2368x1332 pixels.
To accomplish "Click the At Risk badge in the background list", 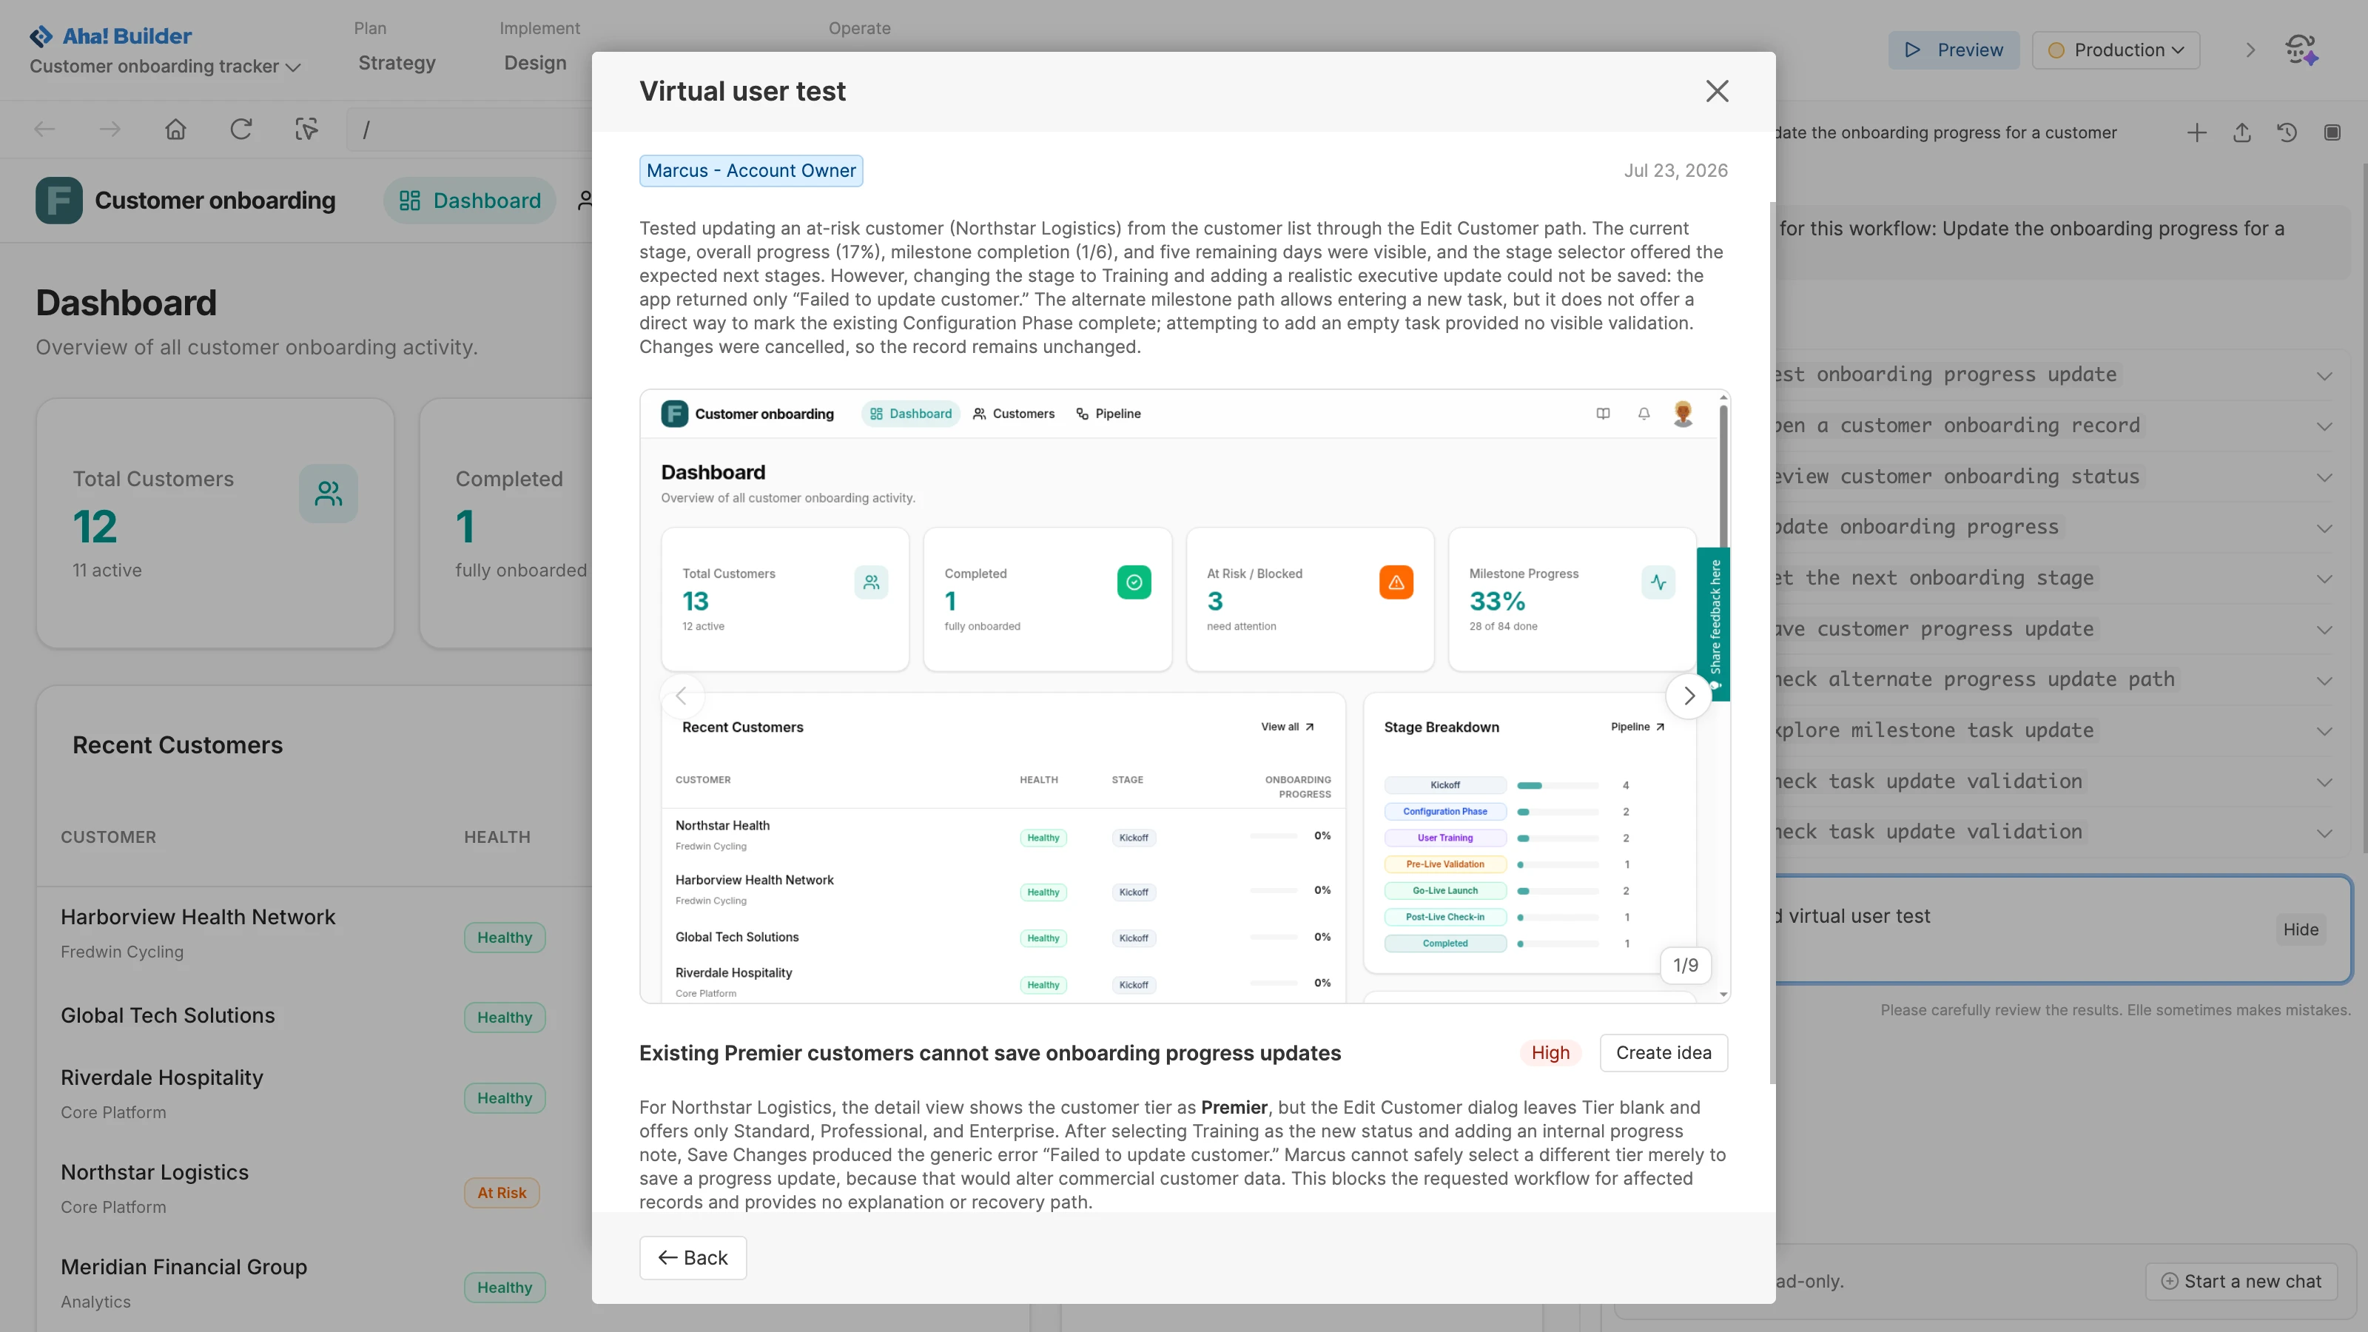I will click(x=502, y=1193).
